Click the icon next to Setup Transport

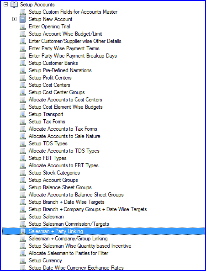click(23, 114)
